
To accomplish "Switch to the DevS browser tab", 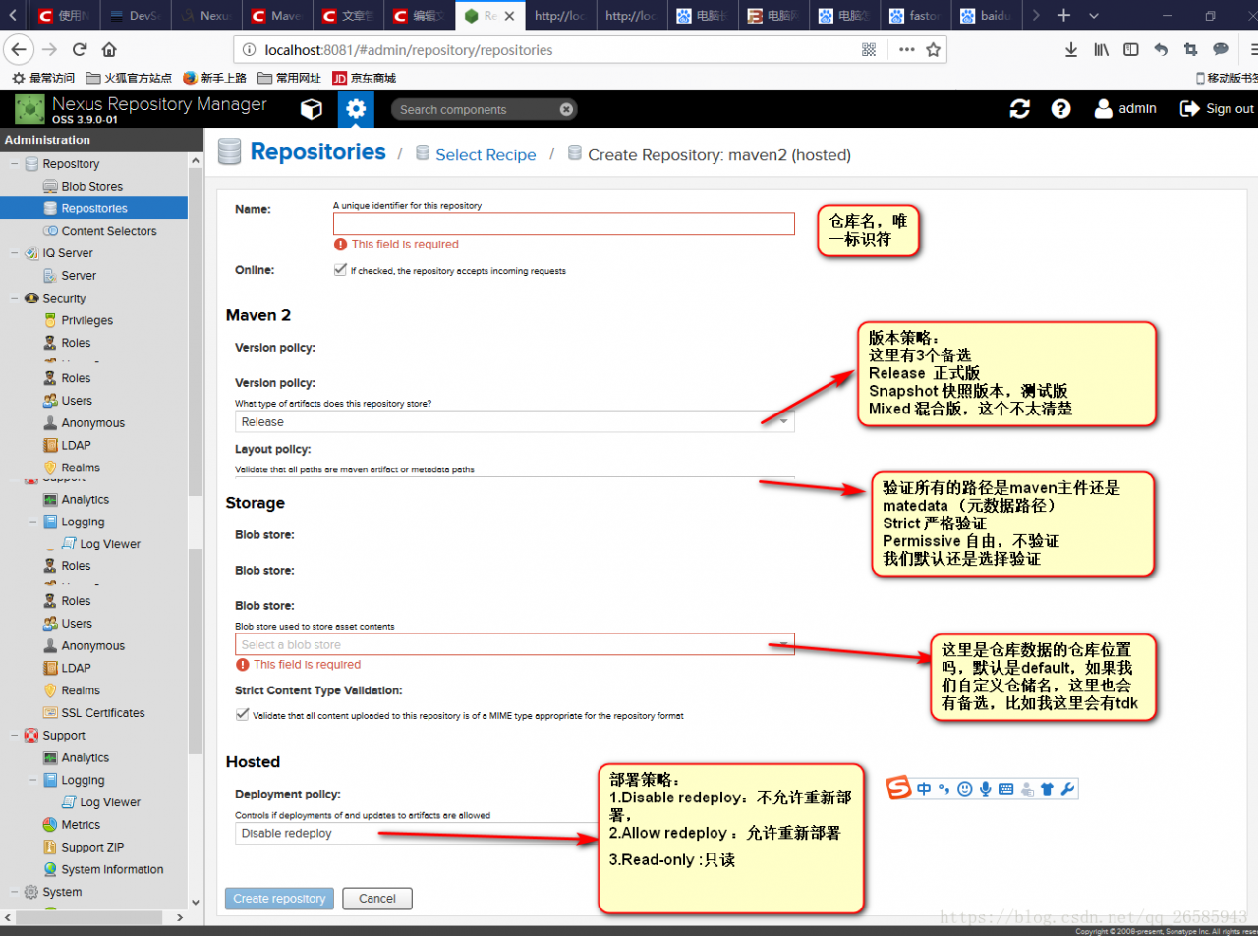I will (136, 16).
